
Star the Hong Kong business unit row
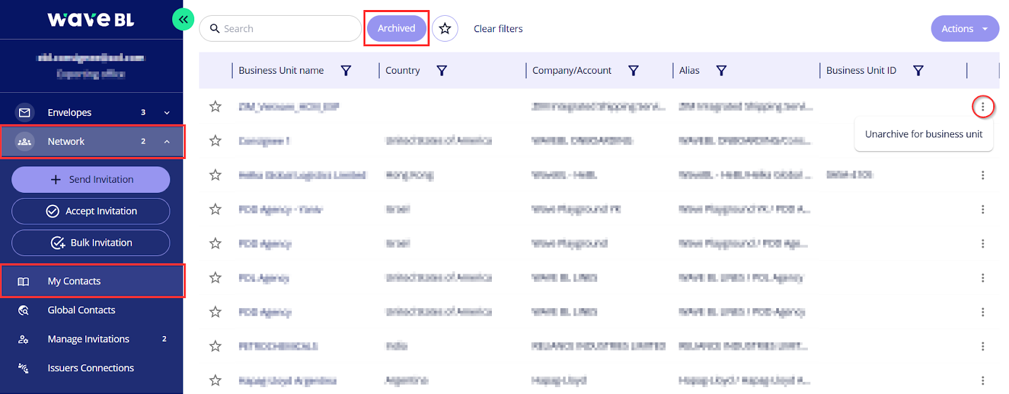pyautogui.click(x=216, y=175)
